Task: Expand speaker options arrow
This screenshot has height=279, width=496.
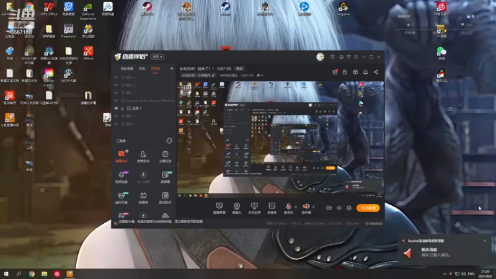Action: [x=314, y=207]
